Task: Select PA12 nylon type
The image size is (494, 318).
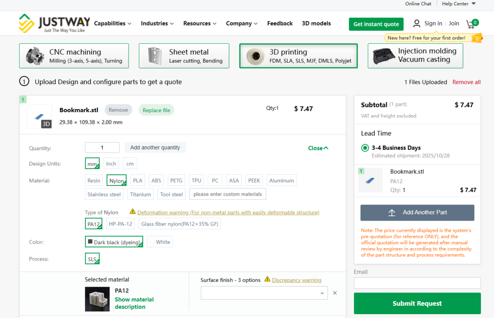Action: (94, 224)
